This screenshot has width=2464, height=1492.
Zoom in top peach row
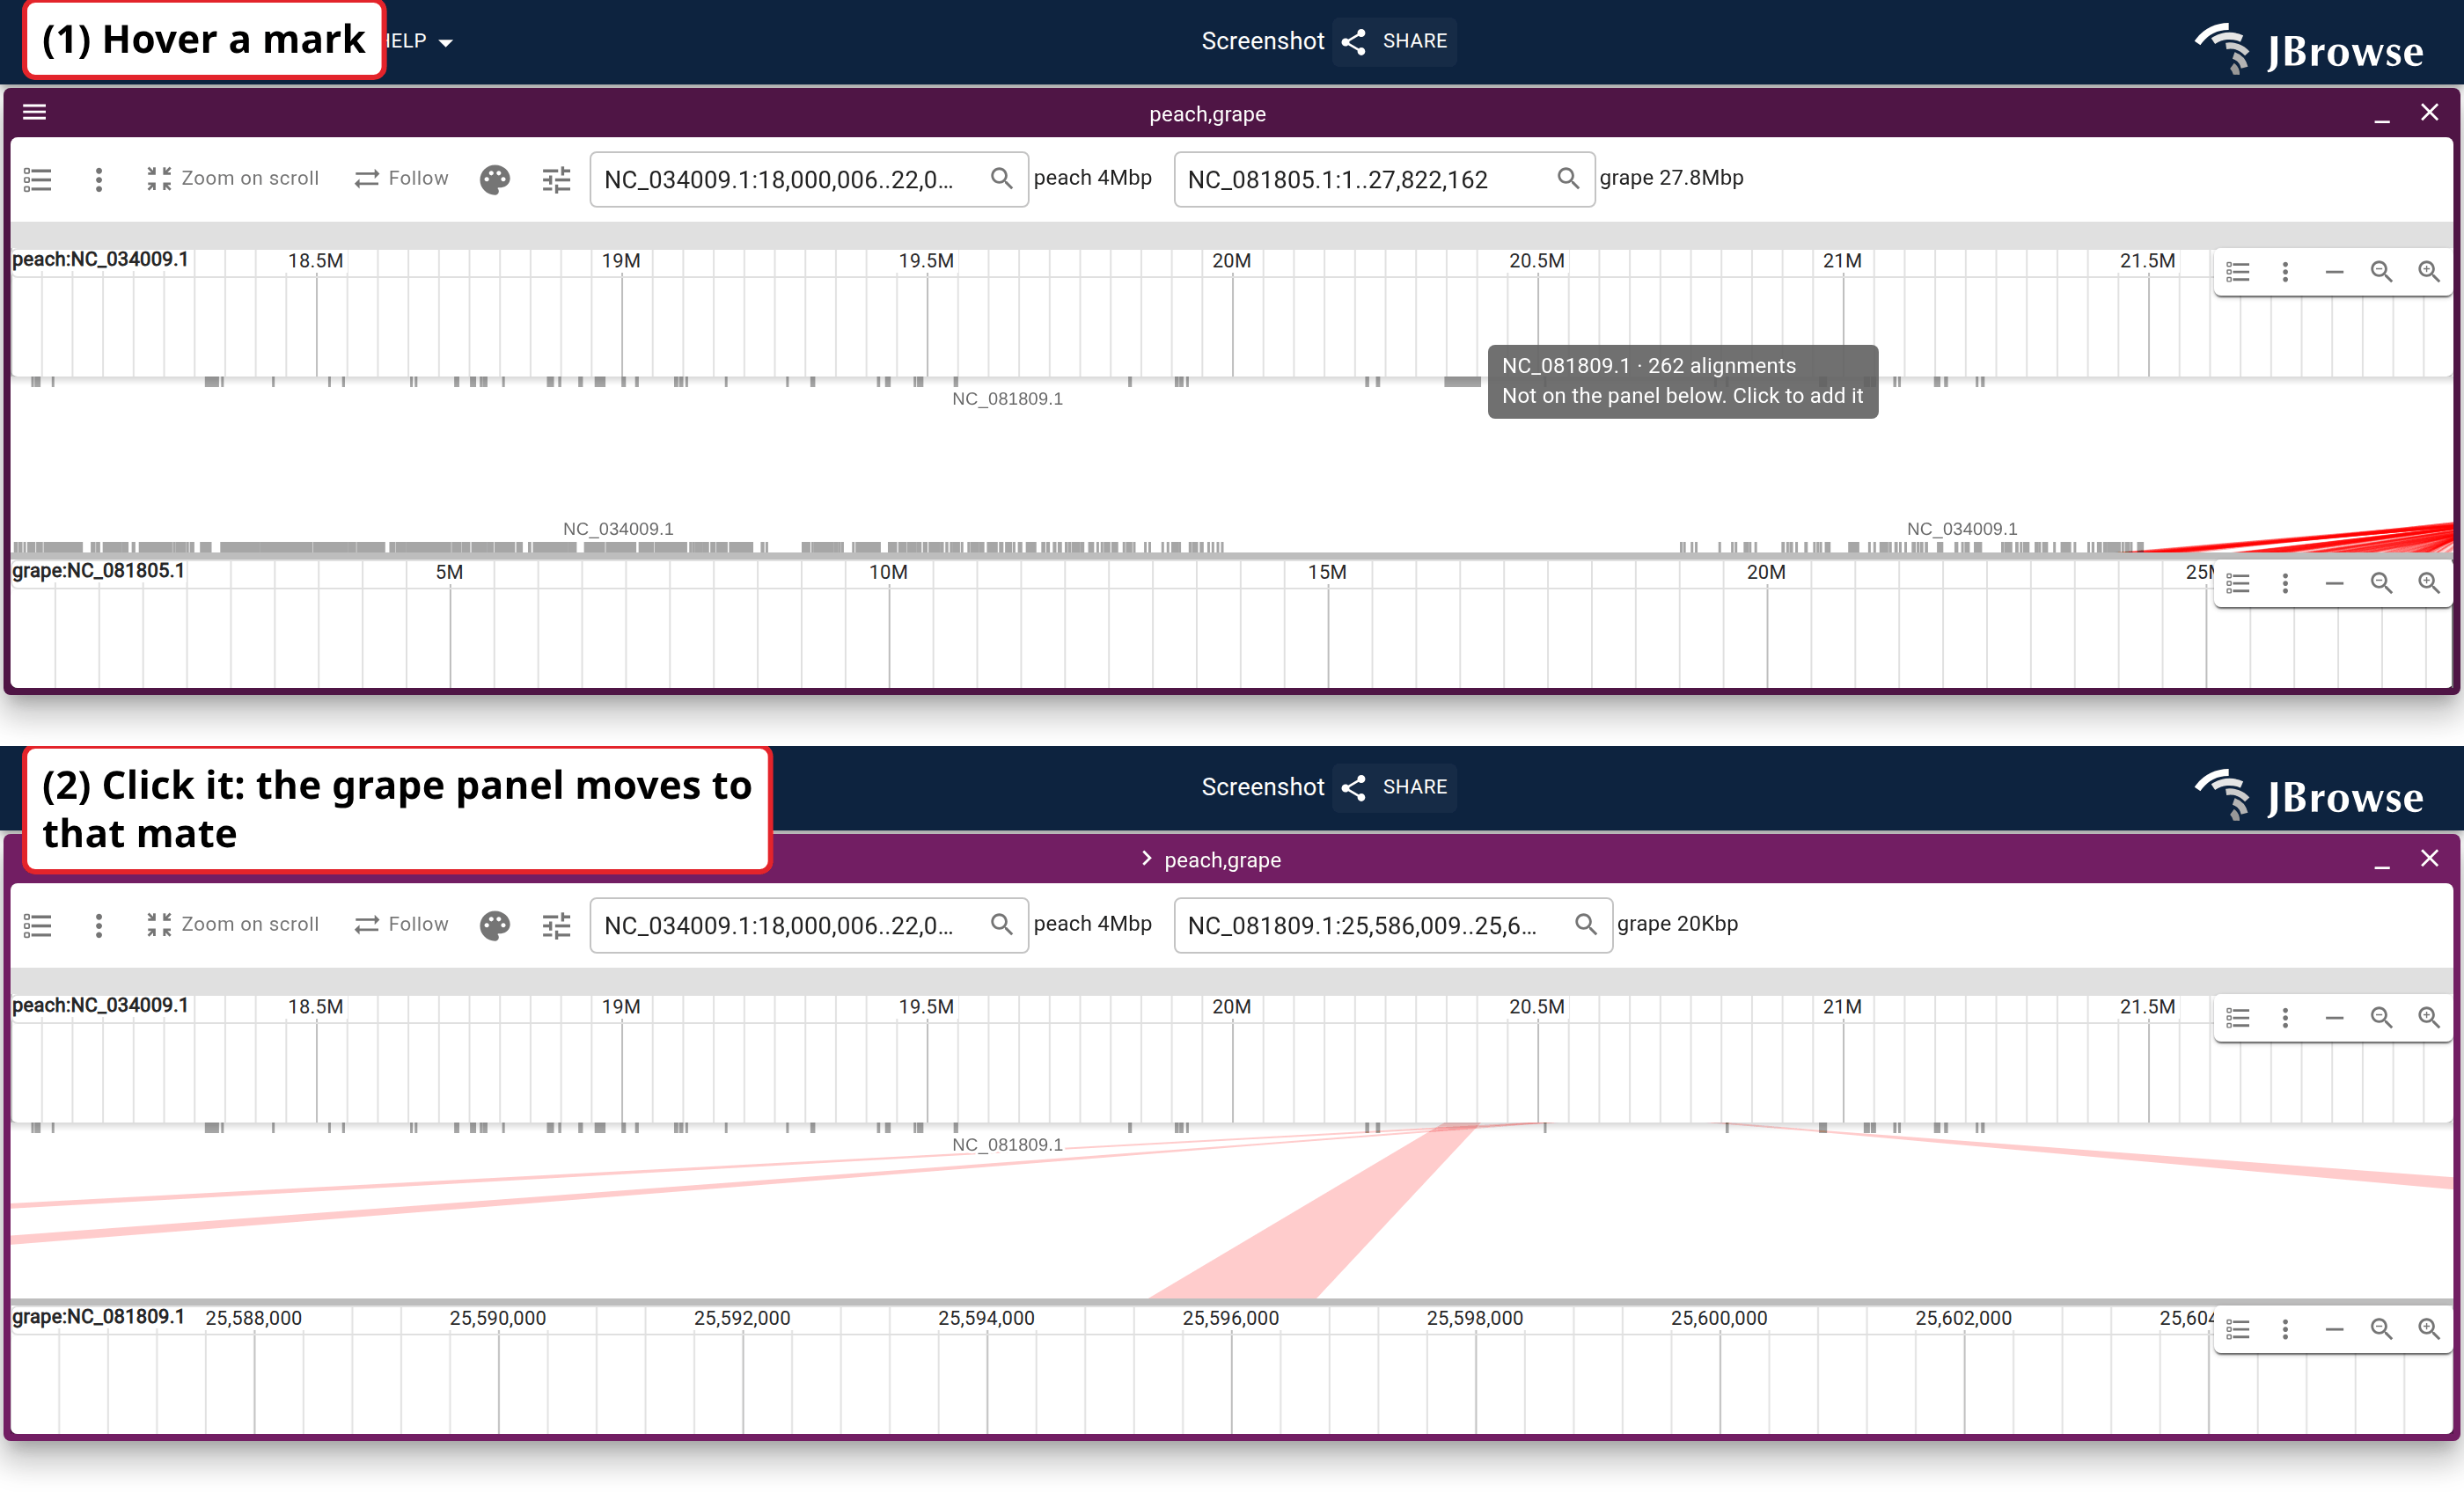(2429, 272)
